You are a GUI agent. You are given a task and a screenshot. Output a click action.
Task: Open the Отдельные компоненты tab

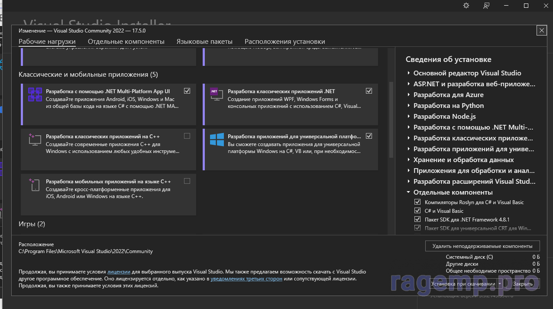[126, 42]
